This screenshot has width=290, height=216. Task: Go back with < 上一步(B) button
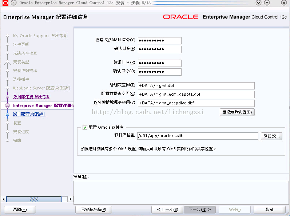point(167,209)
